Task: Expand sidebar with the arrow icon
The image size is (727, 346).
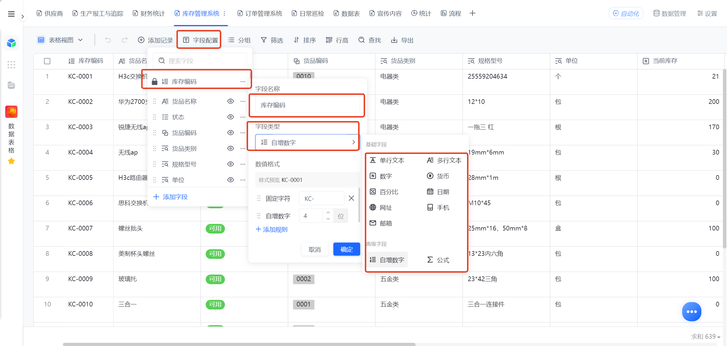Action: tap(22, 17)
